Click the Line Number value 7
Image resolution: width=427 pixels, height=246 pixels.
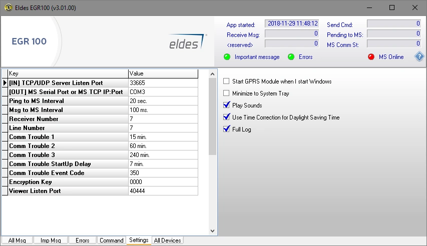point(163,127)
